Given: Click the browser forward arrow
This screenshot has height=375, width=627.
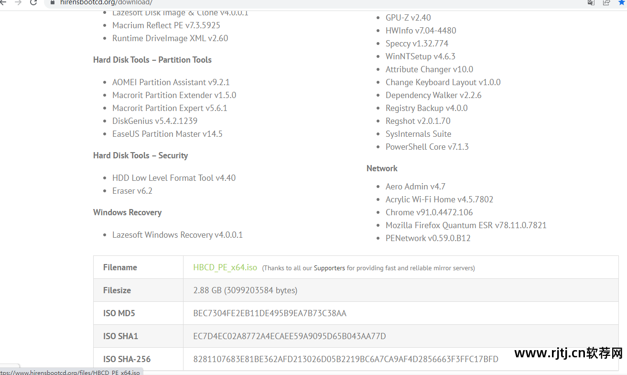Looking at the screenshot, I should [18, 2].
